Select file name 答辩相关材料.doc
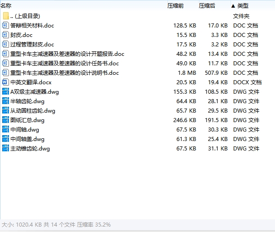The height and width of the screenshot is (232, 275). [32, 26]
